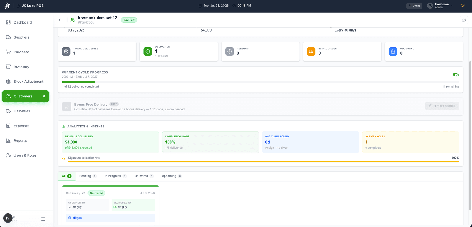Click the clock icon beside the time

coord(234,6)
